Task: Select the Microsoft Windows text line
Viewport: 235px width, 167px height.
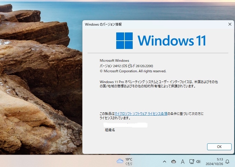Action: 114,61
